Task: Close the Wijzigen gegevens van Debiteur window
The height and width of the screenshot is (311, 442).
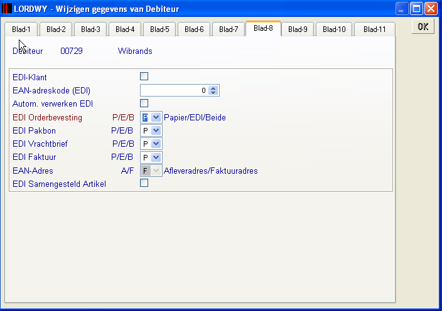Action: (x=431, y=8)
